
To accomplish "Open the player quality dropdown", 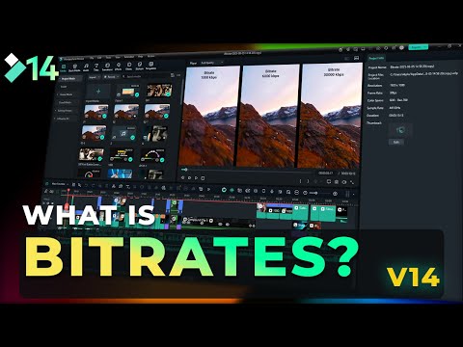I will pyautogui.click(x=211, y=63).
